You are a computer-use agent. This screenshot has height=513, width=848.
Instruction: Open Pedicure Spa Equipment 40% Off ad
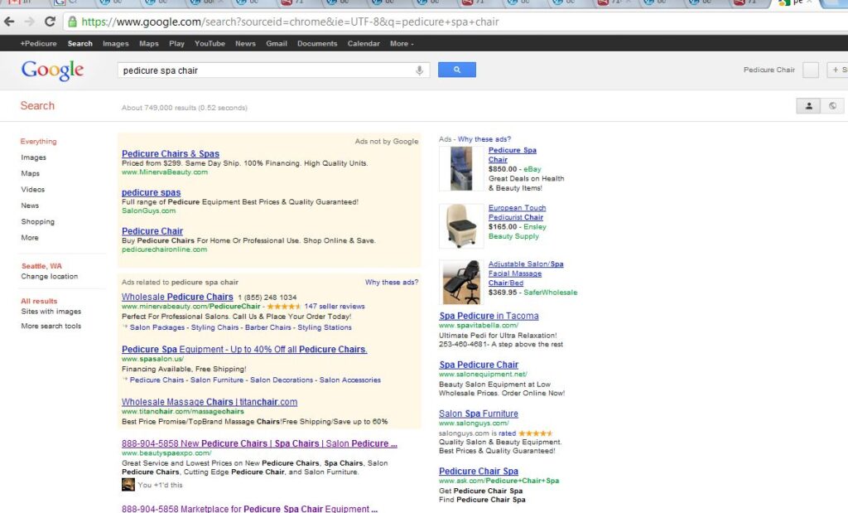click(244, 350)
